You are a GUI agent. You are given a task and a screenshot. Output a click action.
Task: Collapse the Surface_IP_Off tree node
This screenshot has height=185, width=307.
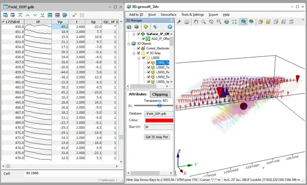click(134, 34)
